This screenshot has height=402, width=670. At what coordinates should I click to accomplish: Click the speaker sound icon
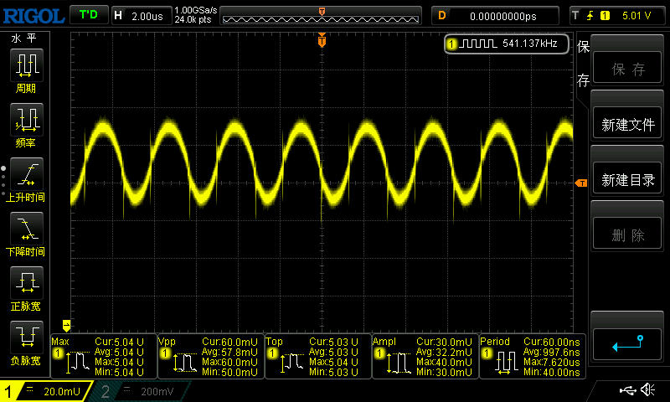click(647, 390)
